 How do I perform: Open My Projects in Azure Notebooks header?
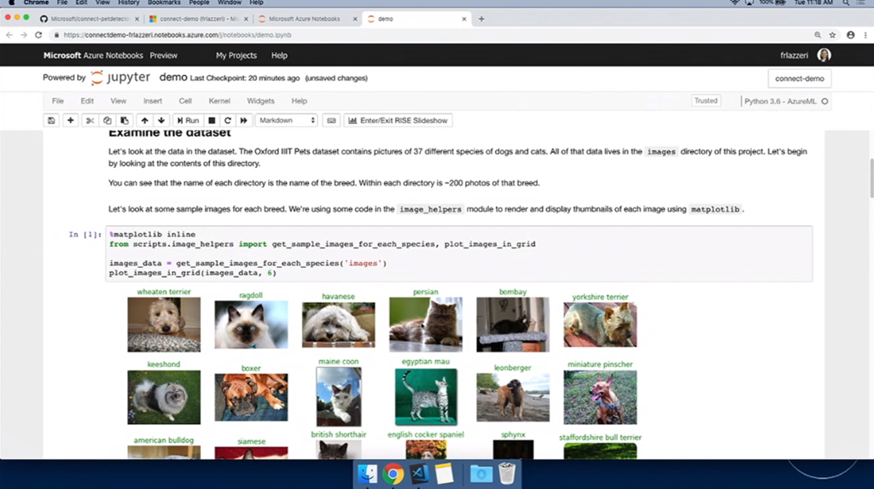pos(236,55)
